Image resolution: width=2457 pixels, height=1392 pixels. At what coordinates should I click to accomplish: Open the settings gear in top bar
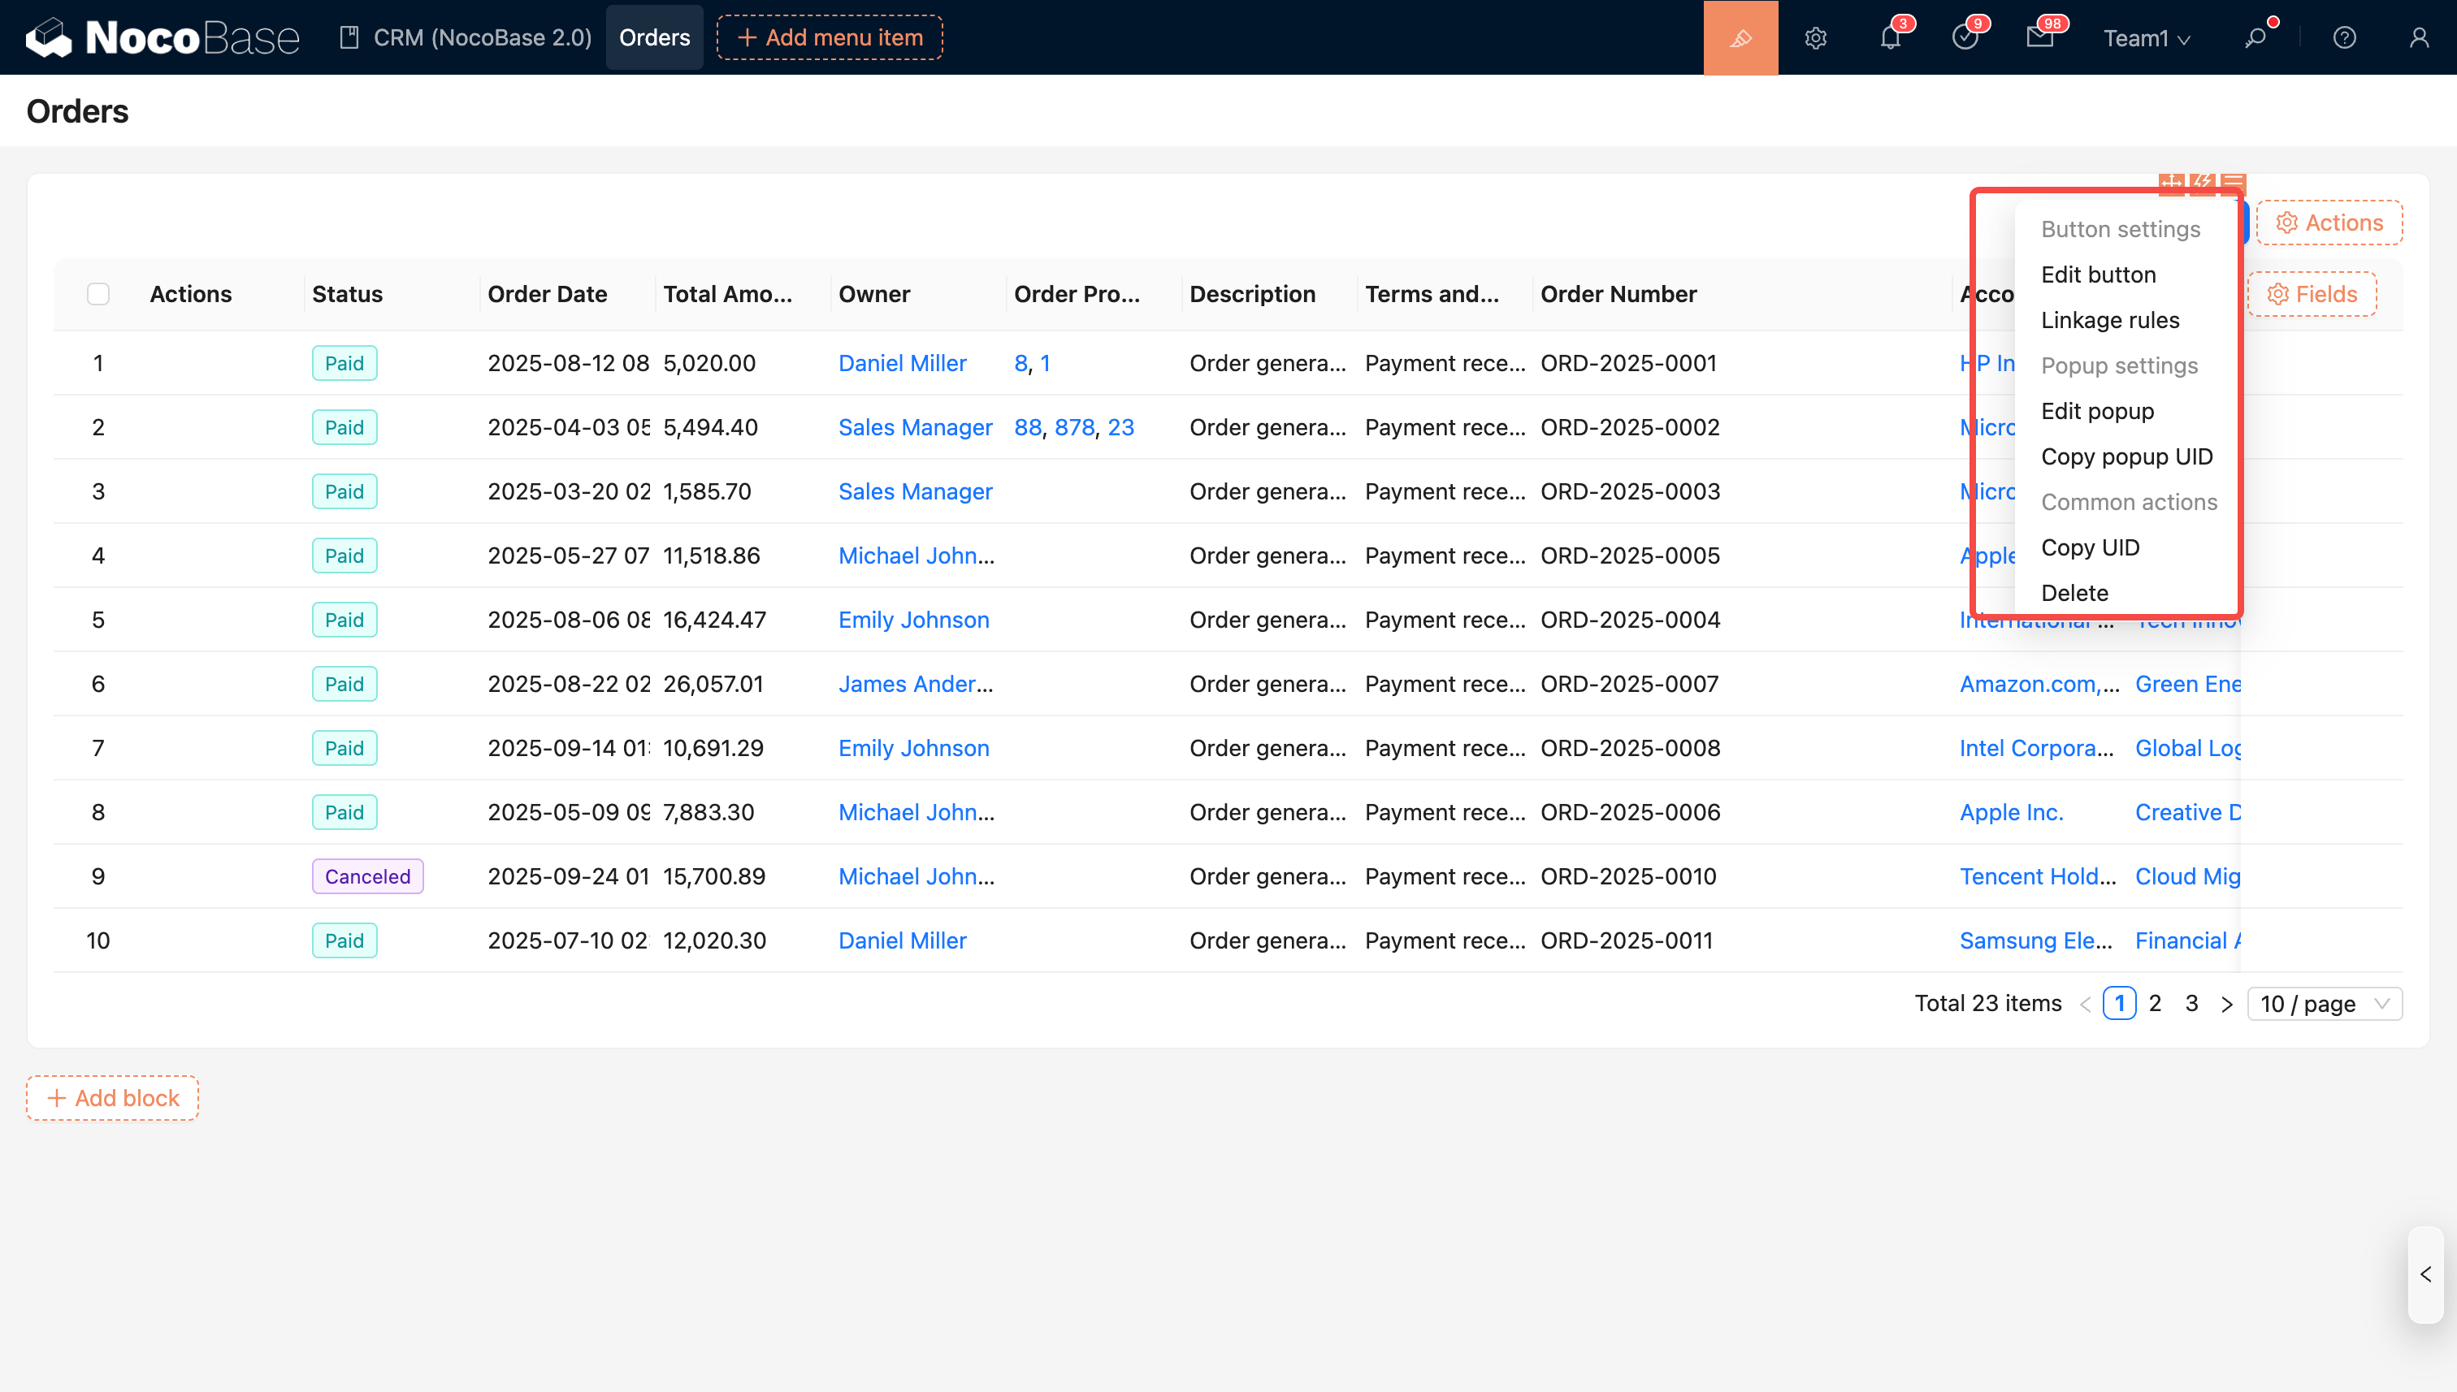click(x=1815, y=37)
